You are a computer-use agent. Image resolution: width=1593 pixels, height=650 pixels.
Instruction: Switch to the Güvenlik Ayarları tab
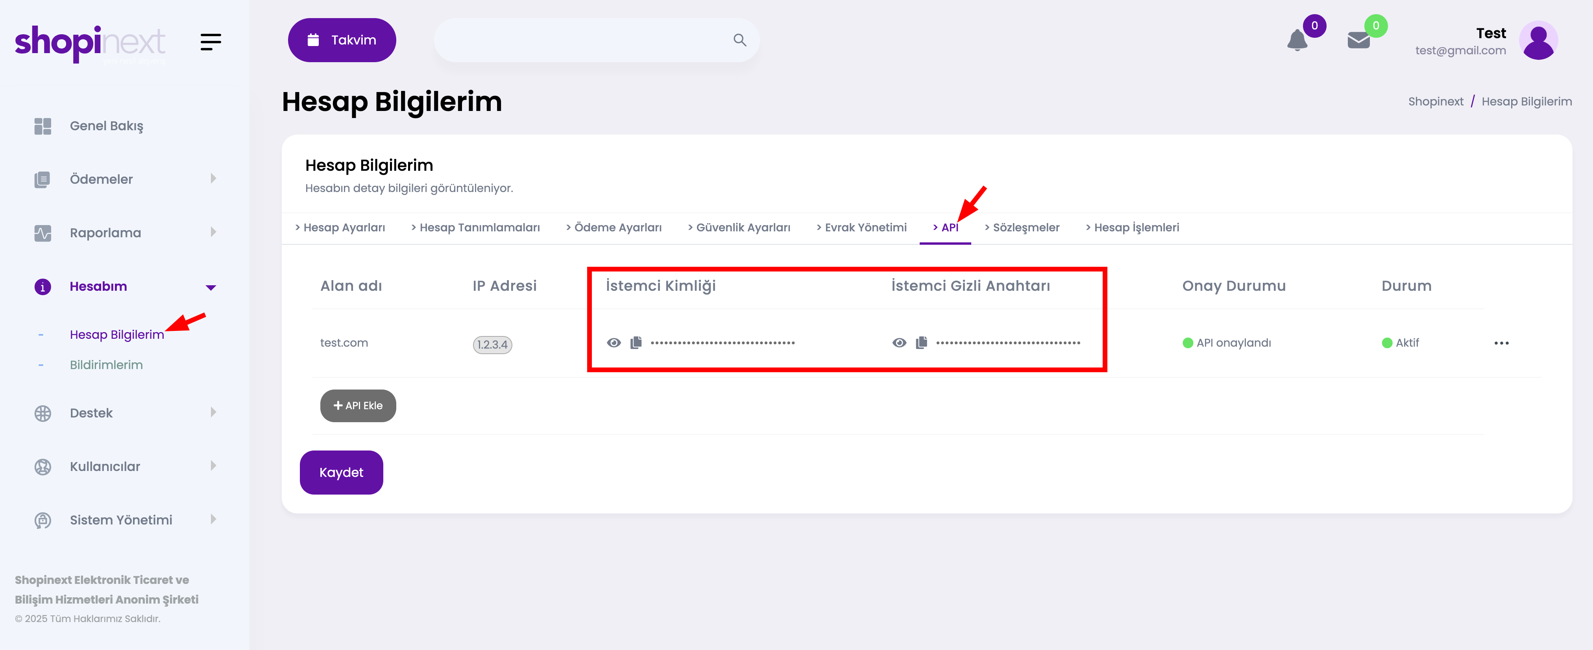click(739, 227)
